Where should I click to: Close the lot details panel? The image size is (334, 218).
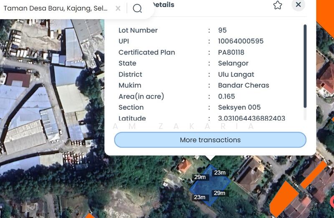[298, 5]
